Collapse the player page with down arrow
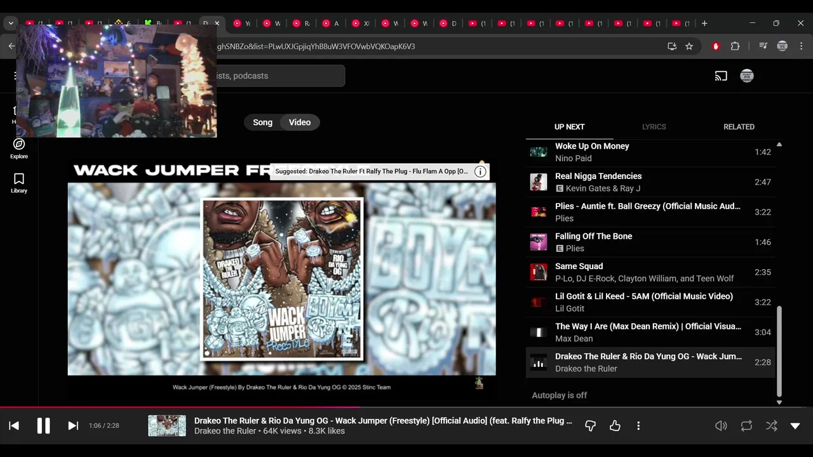The image size is (813, 457). 795,426
